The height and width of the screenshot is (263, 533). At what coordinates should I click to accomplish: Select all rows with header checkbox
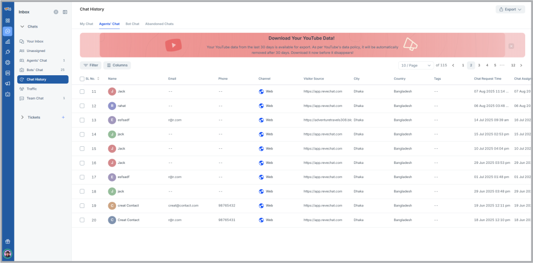[x=82, y=79]
